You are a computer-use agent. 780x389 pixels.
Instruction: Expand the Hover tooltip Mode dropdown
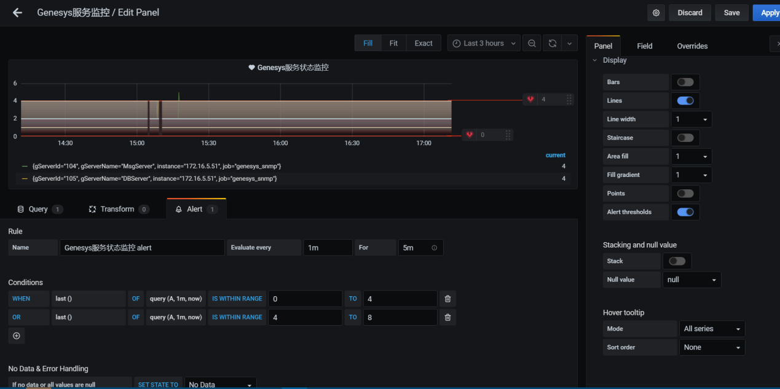pyautogui.click(x=712, y=329)
